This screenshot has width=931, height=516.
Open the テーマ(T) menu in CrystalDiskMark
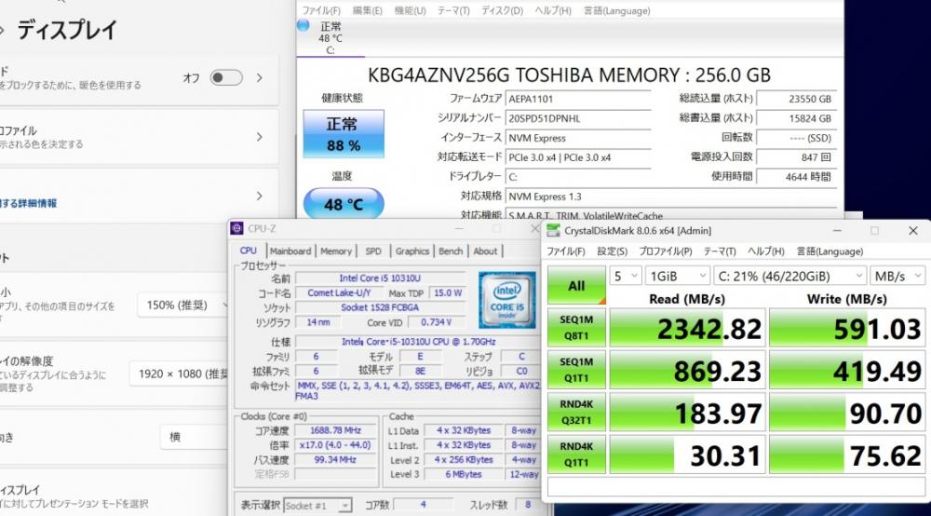pyautogui.click(x=720, y=251)
